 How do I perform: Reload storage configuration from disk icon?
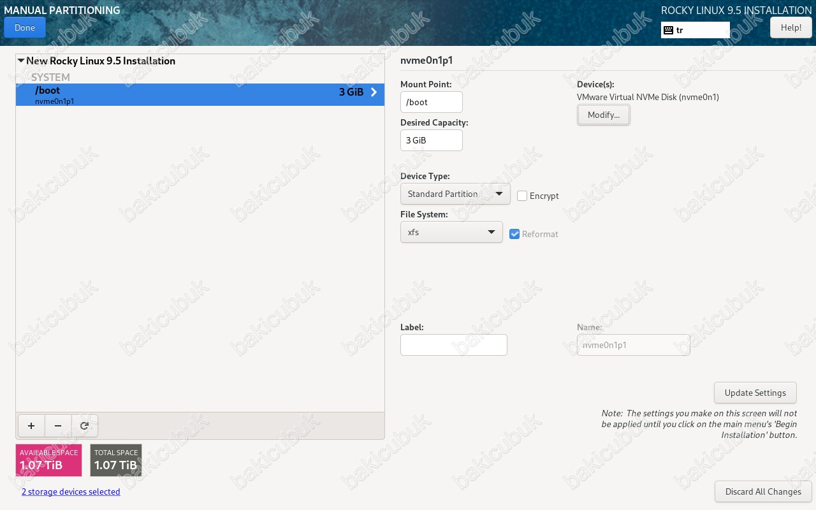pos(84,426)
